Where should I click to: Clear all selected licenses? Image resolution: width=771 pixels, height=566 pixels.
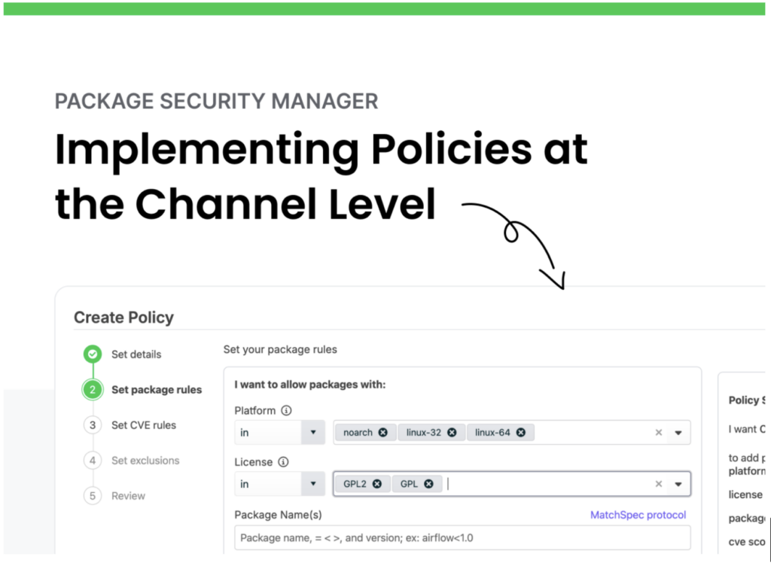click(x=659, y=484)
